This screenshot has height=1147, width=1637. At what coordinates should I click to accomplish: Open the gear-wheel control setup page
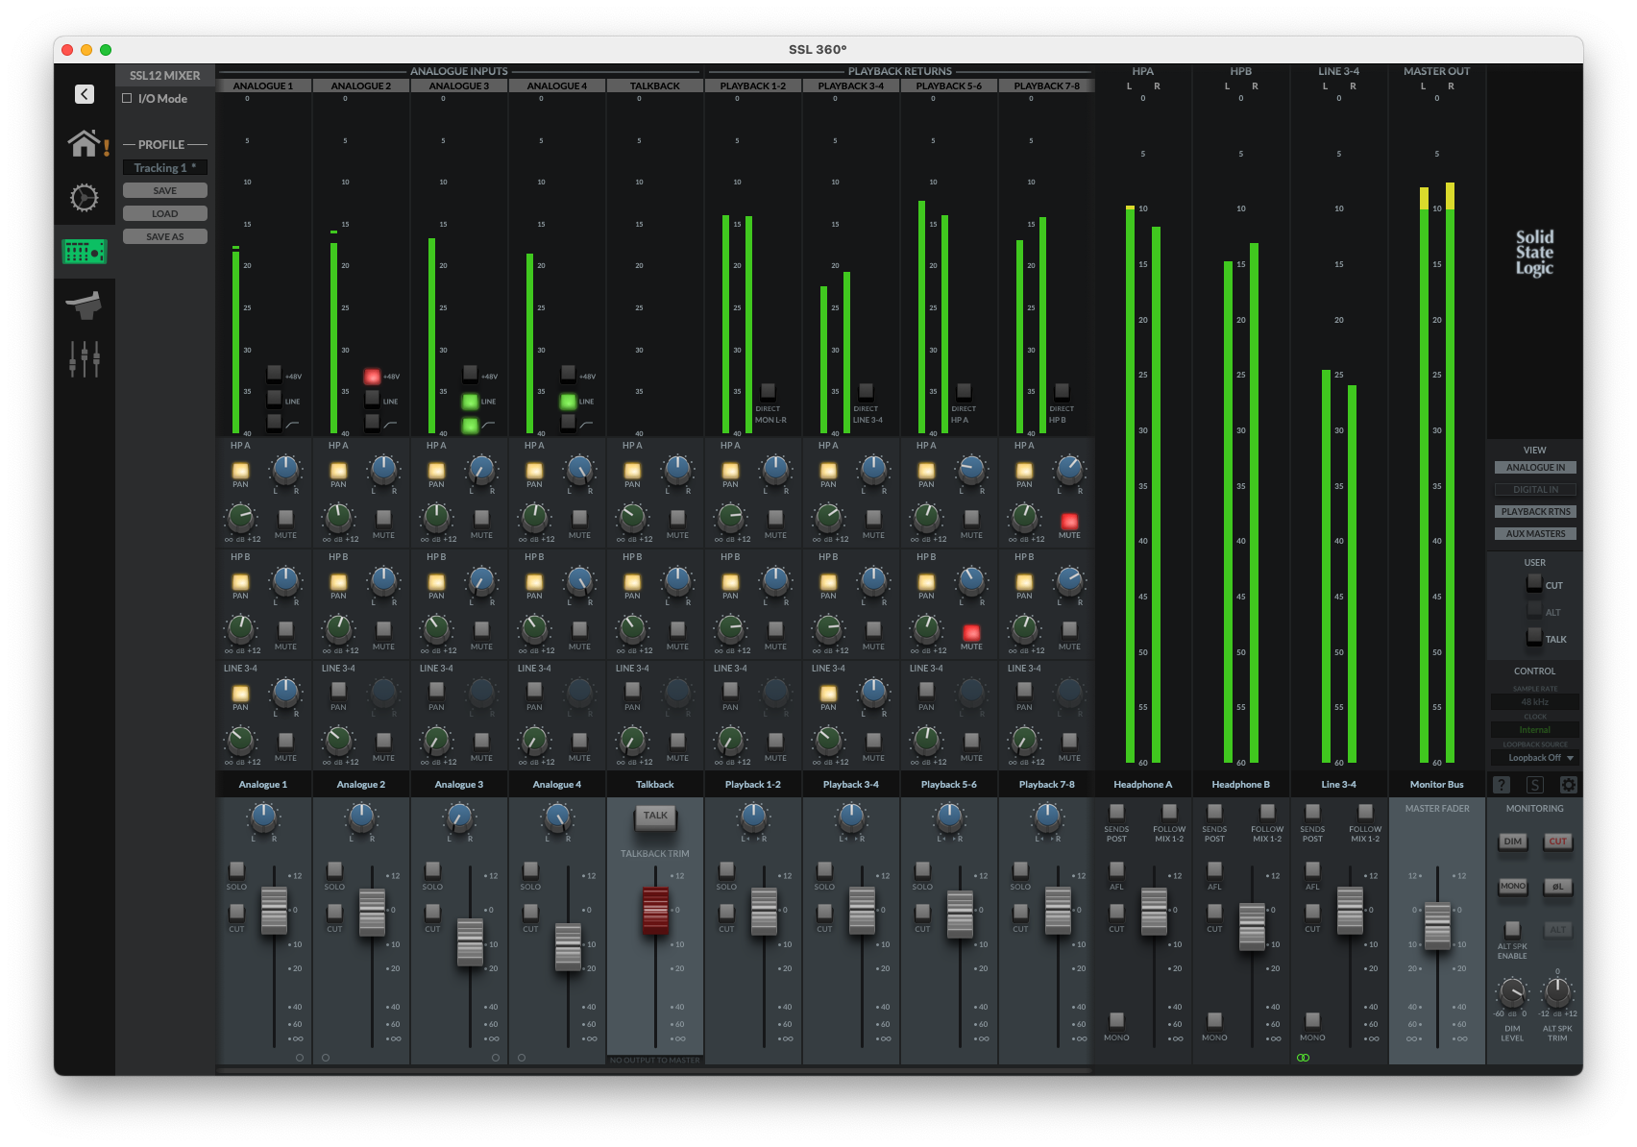coord(85,198)
